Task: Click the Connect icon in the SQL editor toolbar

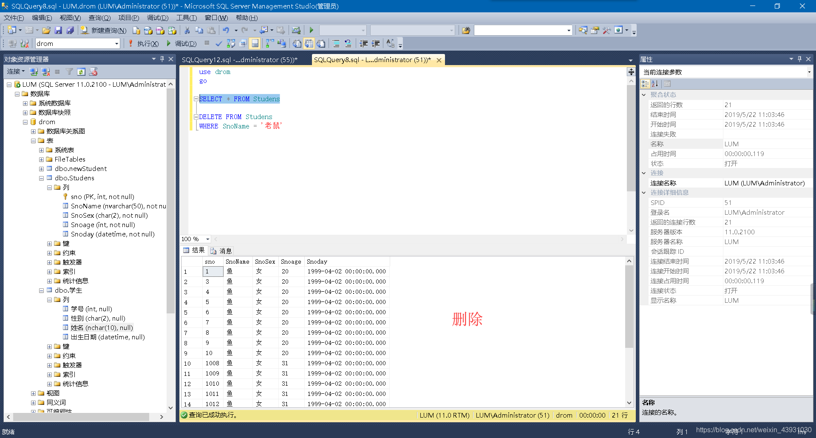Action: (13, 43)
